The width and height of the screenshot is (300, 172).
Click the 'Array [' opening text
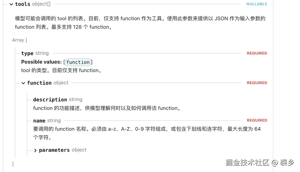20,40
